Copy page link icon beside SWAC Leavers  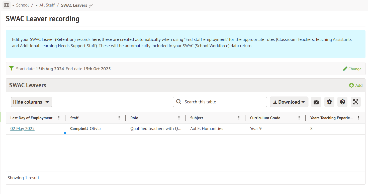[91, 6]
